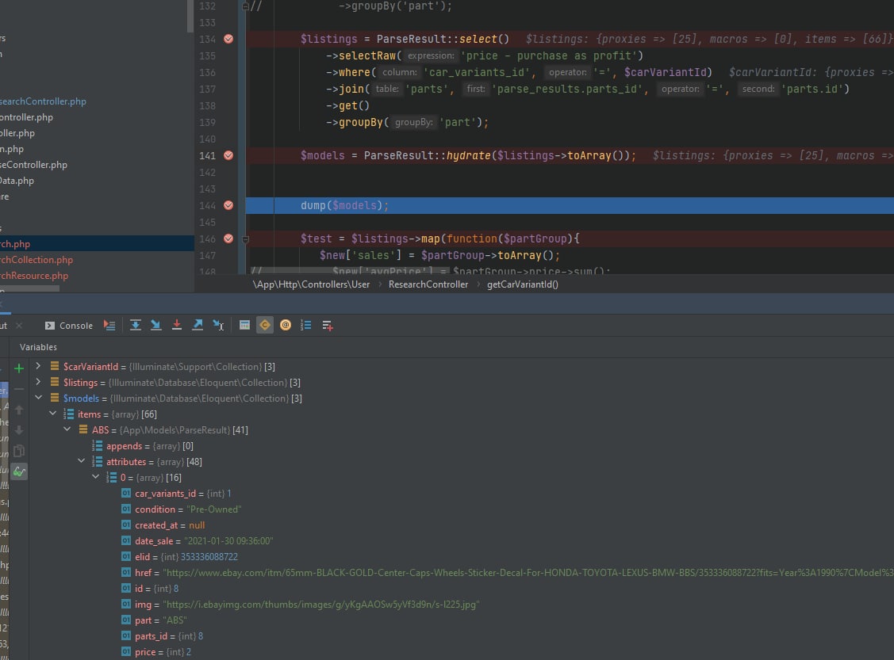Toggle the glasses show watches icon
Viewport: 894px width, 660px height.
(19, 471)
